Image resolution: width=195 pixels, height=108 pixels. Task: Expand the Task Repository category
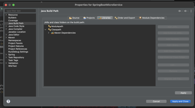[x=6, y=58]
